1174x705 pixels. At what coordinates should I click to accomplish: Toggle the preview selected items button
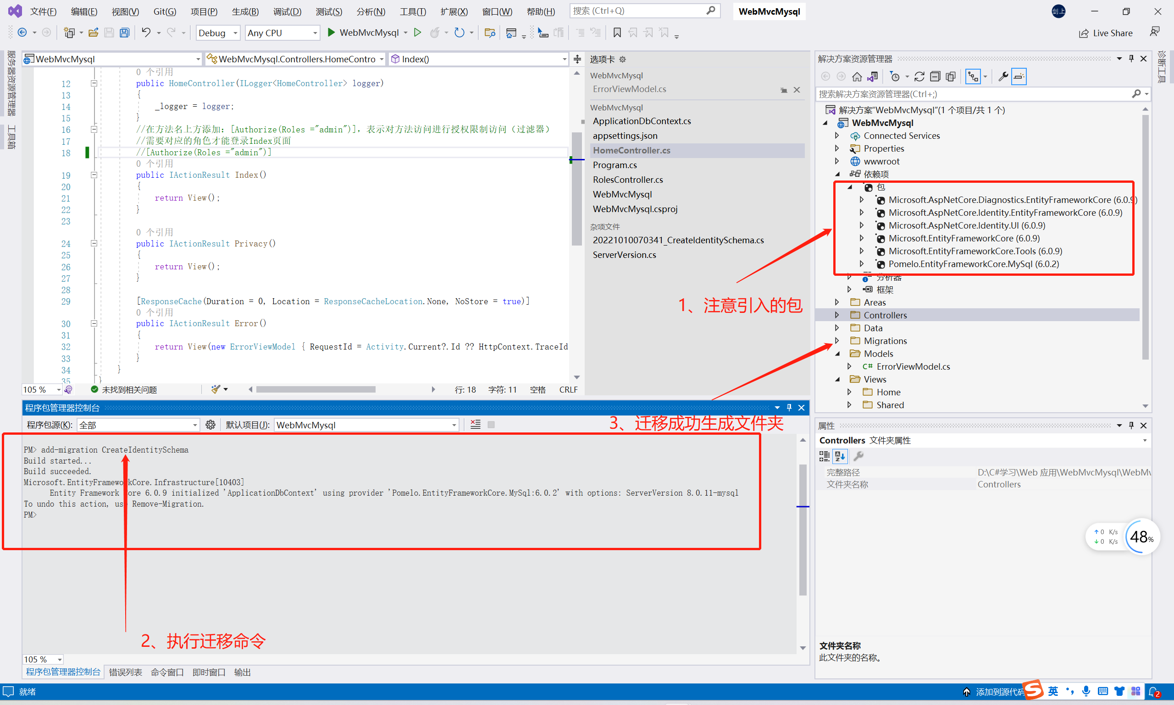1019,77
